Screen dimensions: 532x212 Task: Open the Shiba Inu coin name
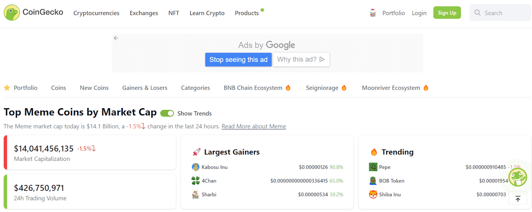point(390,194)
